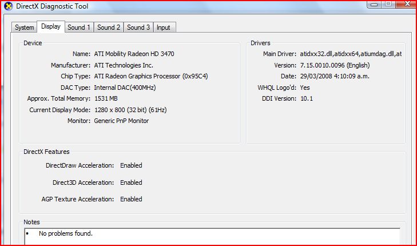
Task: Click the DDI Version 10.1 value
Action: click(307, 98)
